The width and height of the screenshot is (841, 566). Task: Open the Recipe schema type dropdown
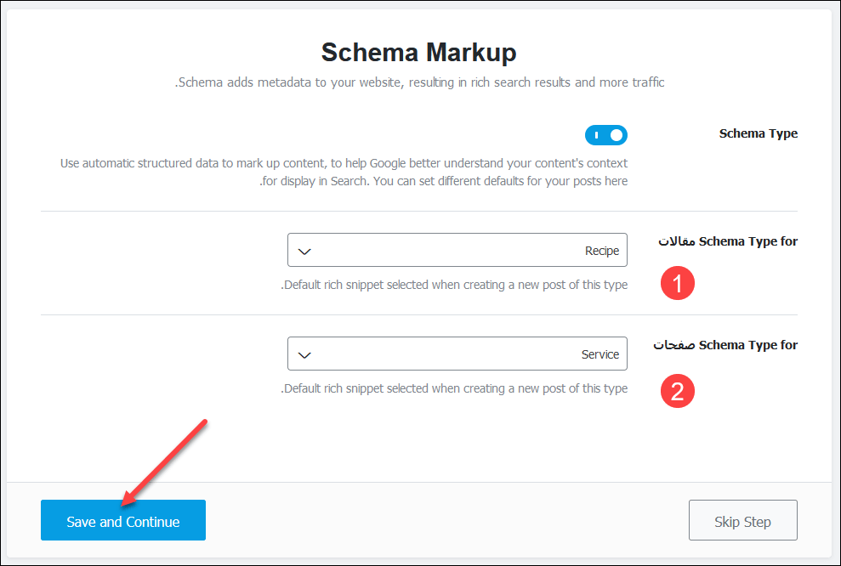click(457, 251)
